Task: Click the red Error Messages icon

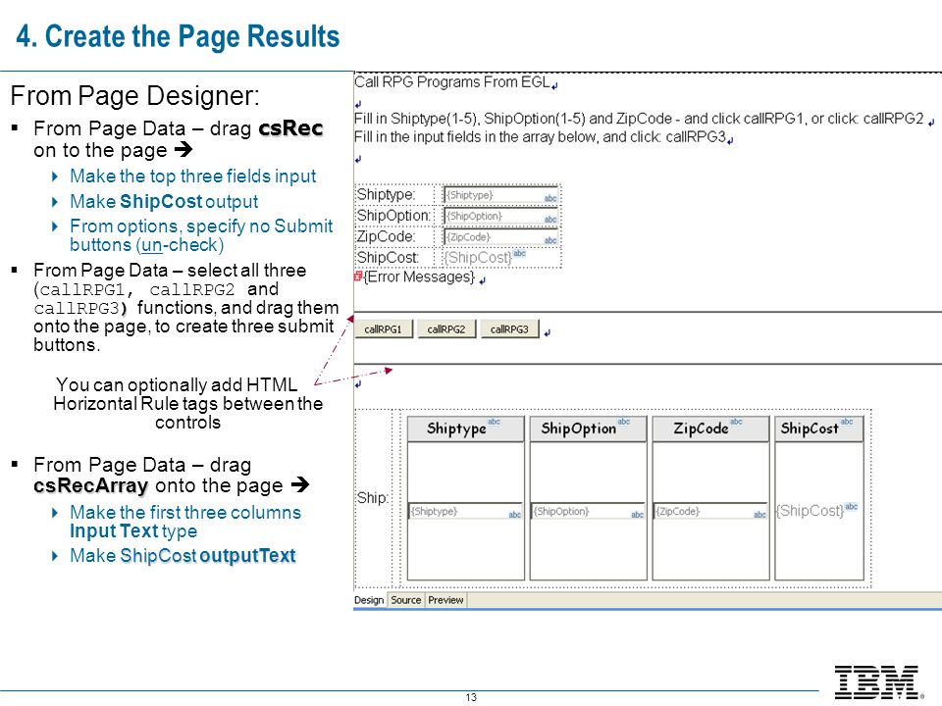Action: tap(358, 277)
